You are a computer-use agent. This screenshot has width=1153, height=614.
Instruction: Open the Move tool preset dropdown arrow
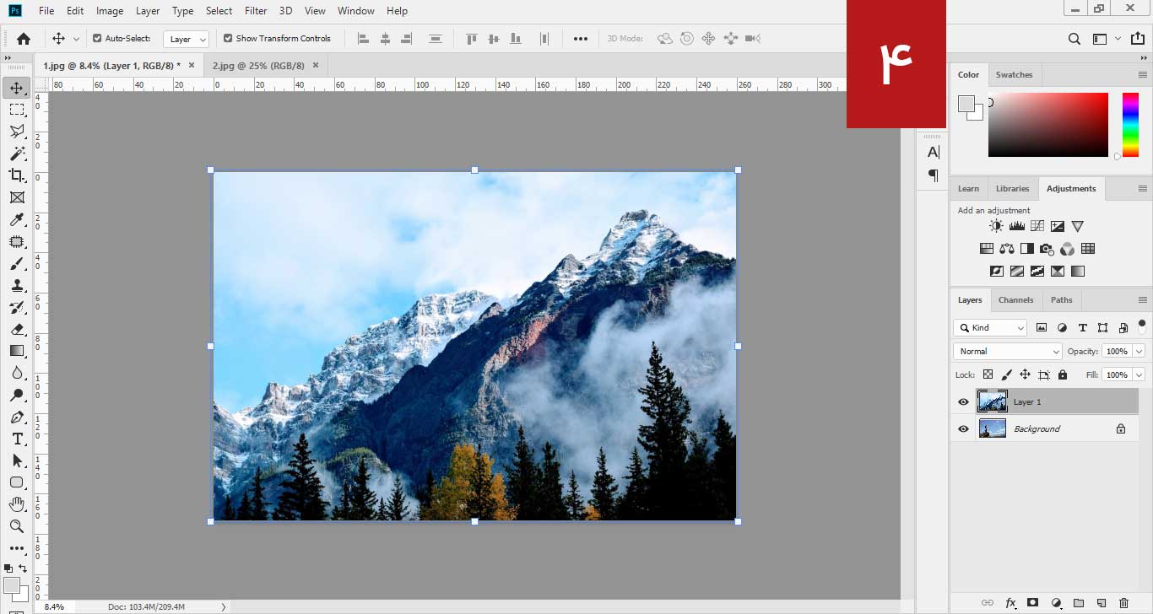click(x=76, y=39)
